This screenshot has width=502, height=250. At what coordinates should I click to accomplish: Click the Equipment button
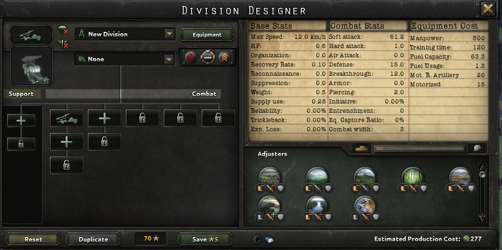point(207,35)
